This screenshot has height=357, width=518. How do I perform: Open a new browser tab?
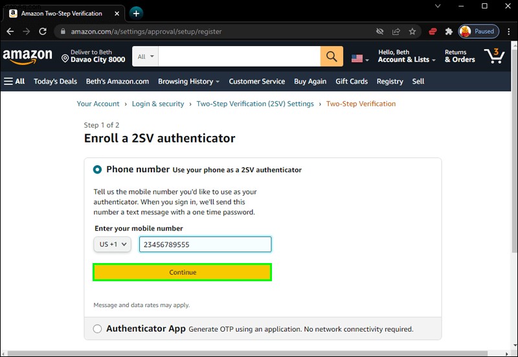(136, 13)
